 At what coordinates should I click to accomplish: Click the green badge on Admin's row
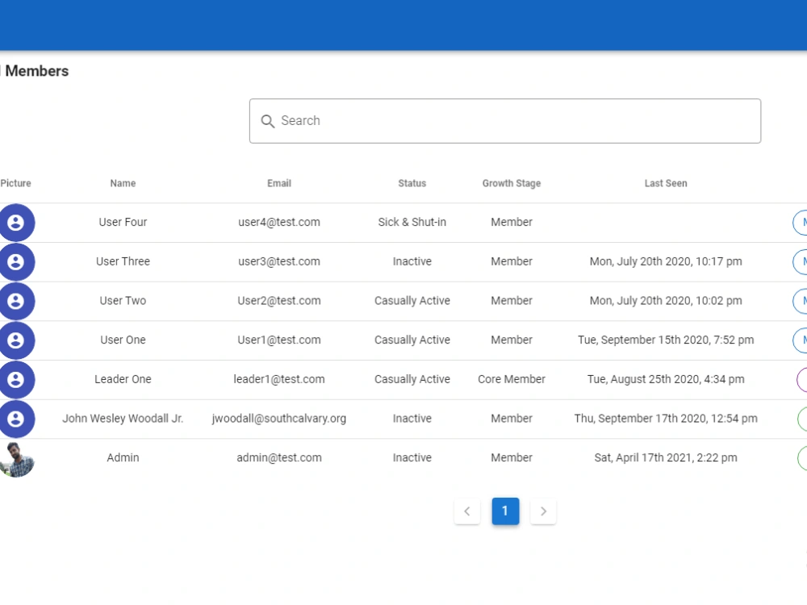pos(801,457)
